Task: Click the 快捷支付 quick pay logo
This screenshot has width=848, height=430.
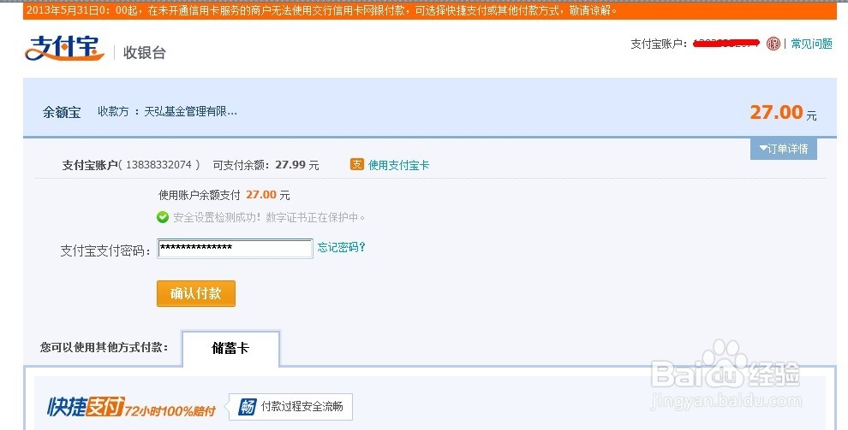Action: pos(86,406)
